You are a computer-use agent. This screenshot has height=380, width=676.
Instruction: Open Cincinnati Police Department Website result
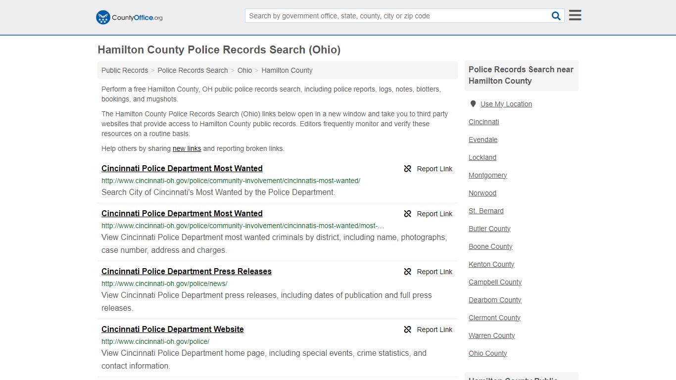(173, 329)
